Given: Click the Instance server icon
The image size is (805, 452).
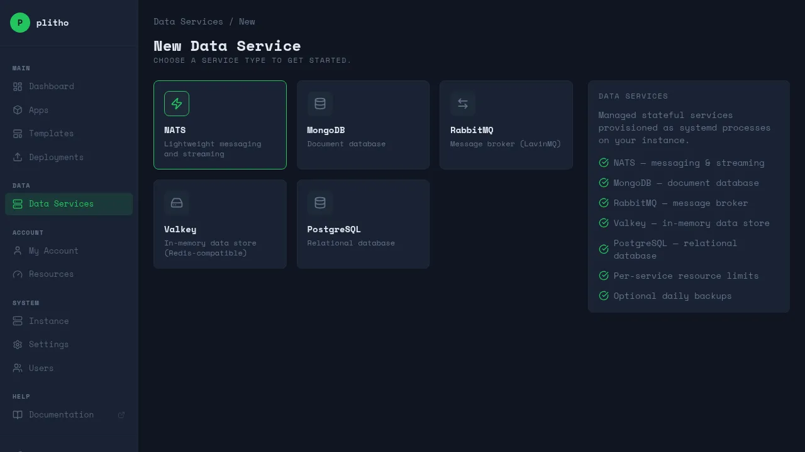Looking at the screenshot, I should pos(18,321).
